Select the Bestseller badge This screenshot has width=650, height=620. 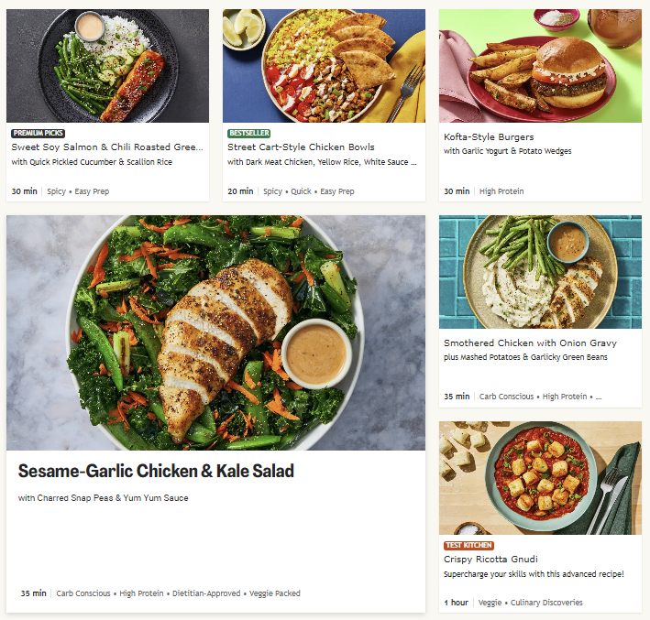tap(248, 133)
